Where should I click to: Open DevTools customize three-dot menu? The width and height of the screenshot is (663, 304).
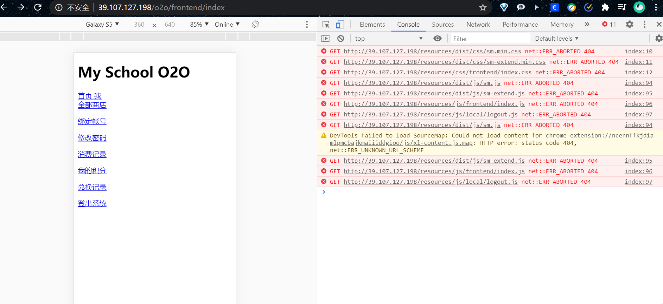pos(644,24)
